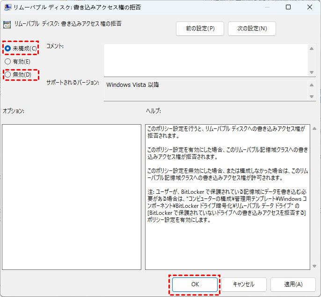Enable the policy with 有効(E) option
This screenshot has width=321, height=297.
(8, 61)
